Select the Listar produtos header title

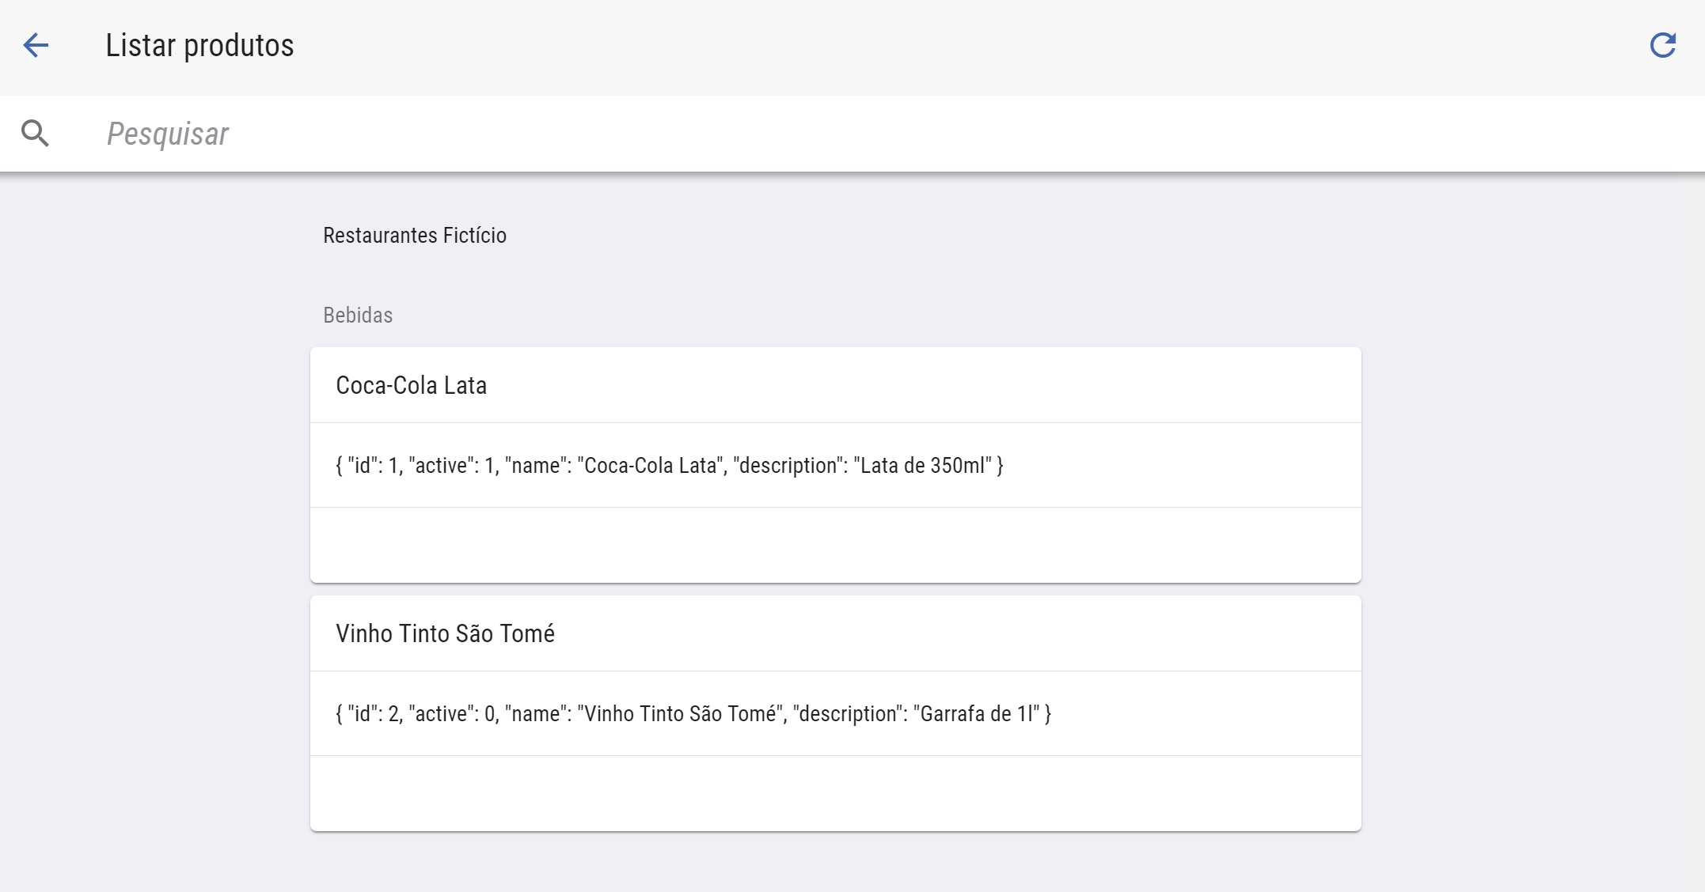tap(199, 45)
